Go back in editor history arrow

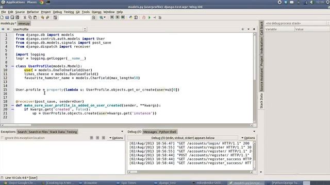tap(3, 29)
